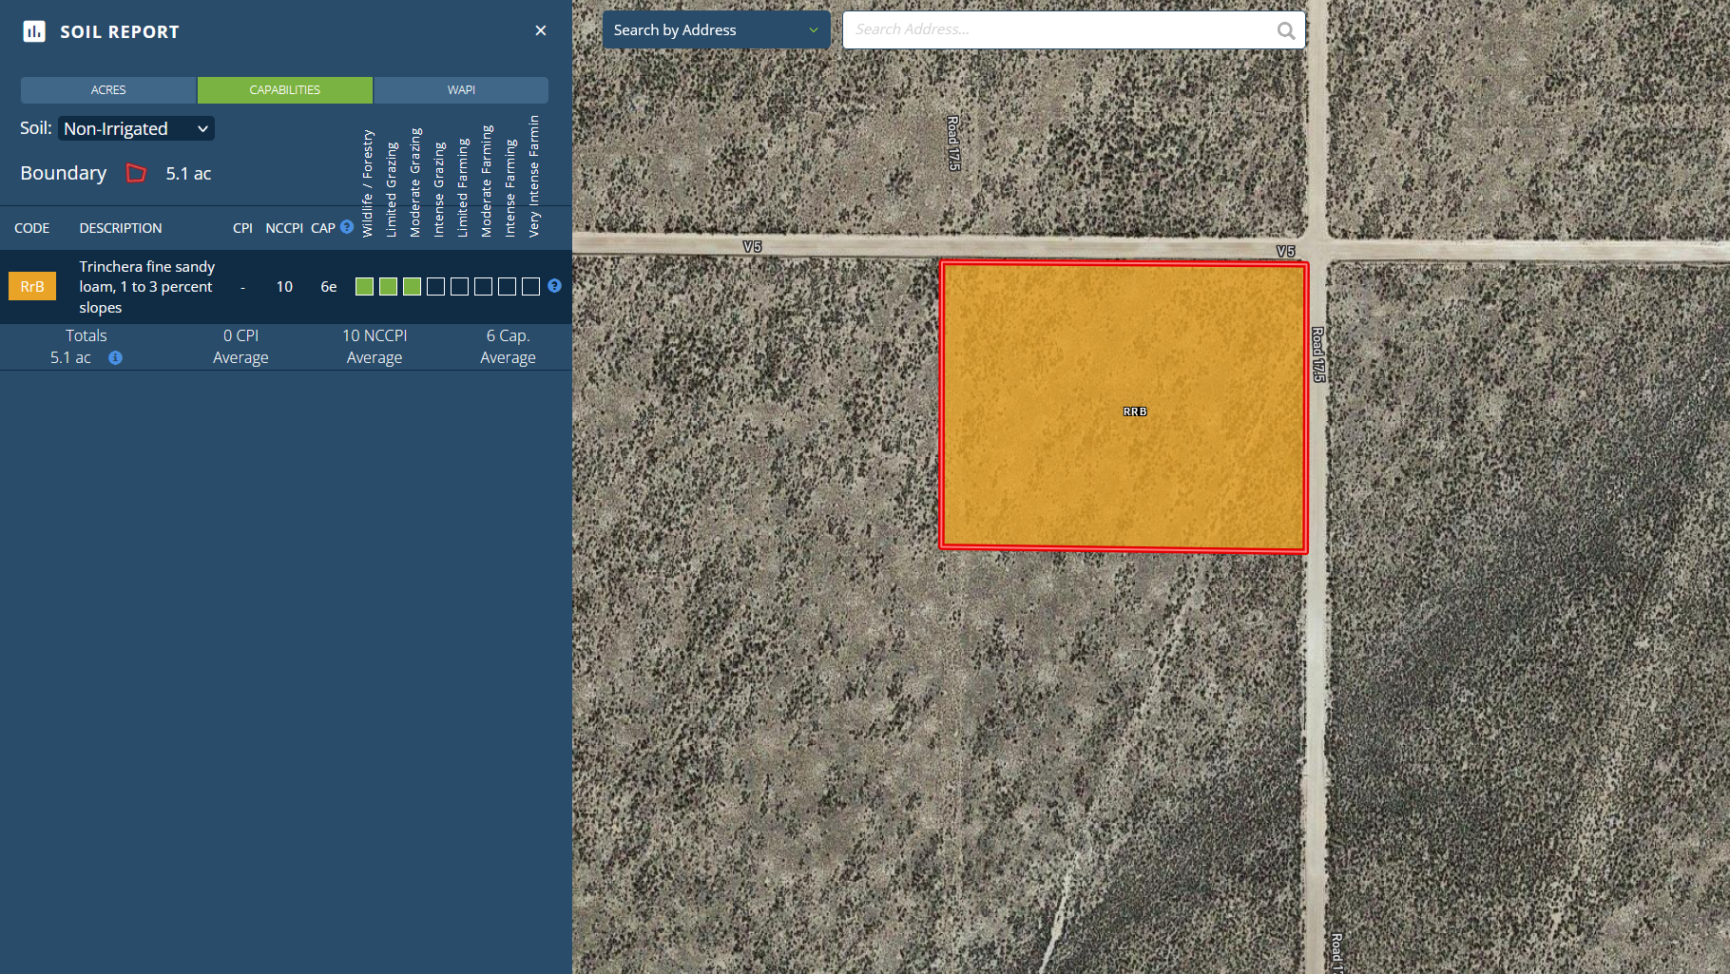
Task: Click the help icon at RrB row end
Action: click(554, 286)
